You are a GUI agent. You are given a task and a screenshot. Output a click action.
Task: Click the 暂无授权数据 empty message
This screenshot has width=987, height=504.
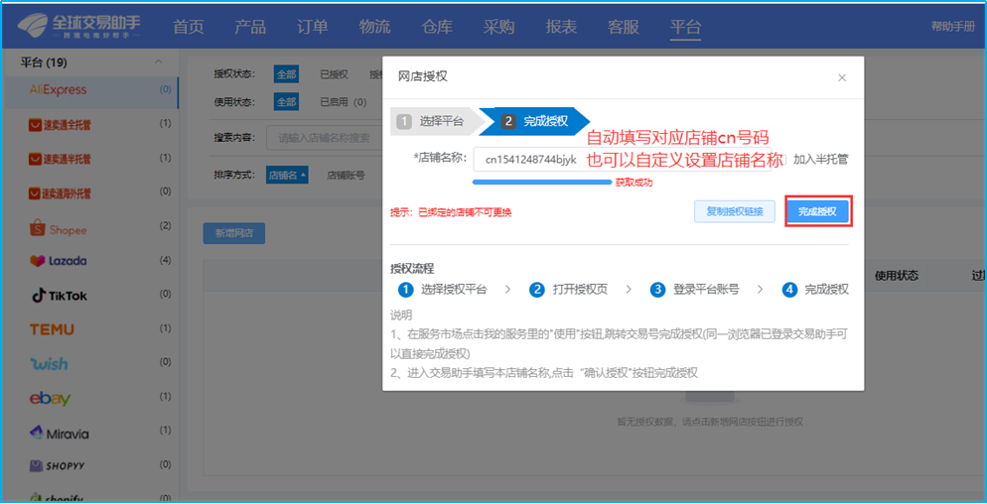tap(709, 422)
